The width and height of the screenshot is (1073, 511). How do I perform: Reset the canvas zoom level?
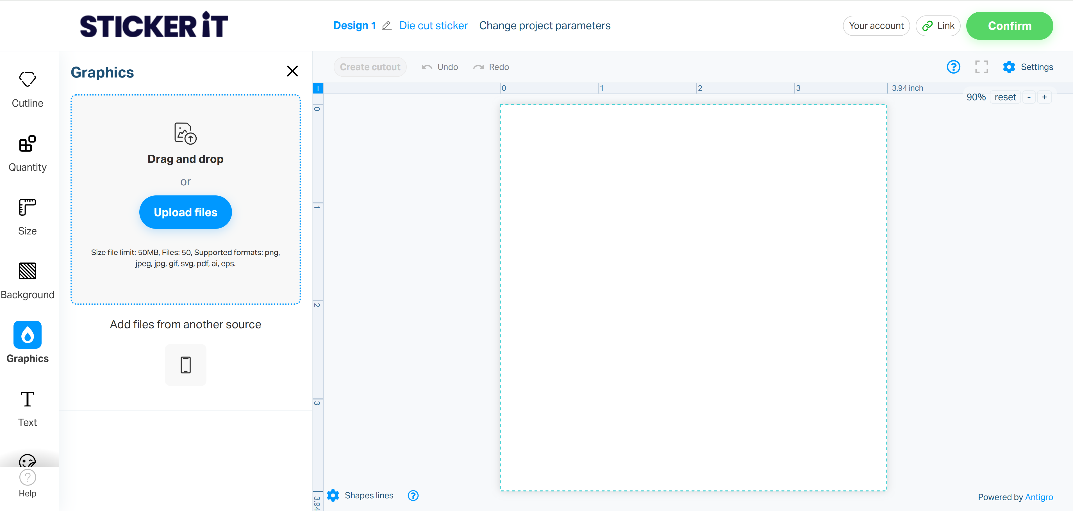point(1005,97)
